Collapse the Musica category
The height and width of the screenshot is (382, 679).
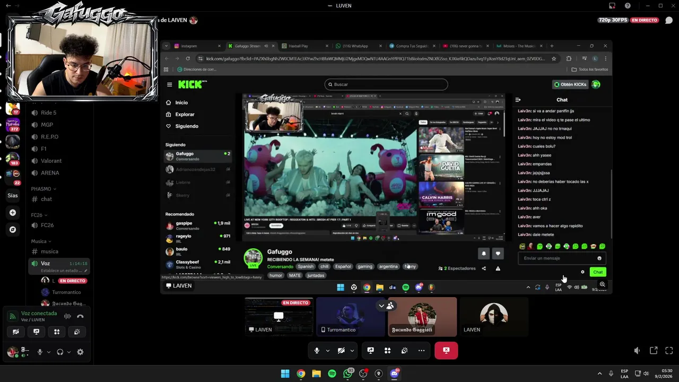tap(41, 241)
